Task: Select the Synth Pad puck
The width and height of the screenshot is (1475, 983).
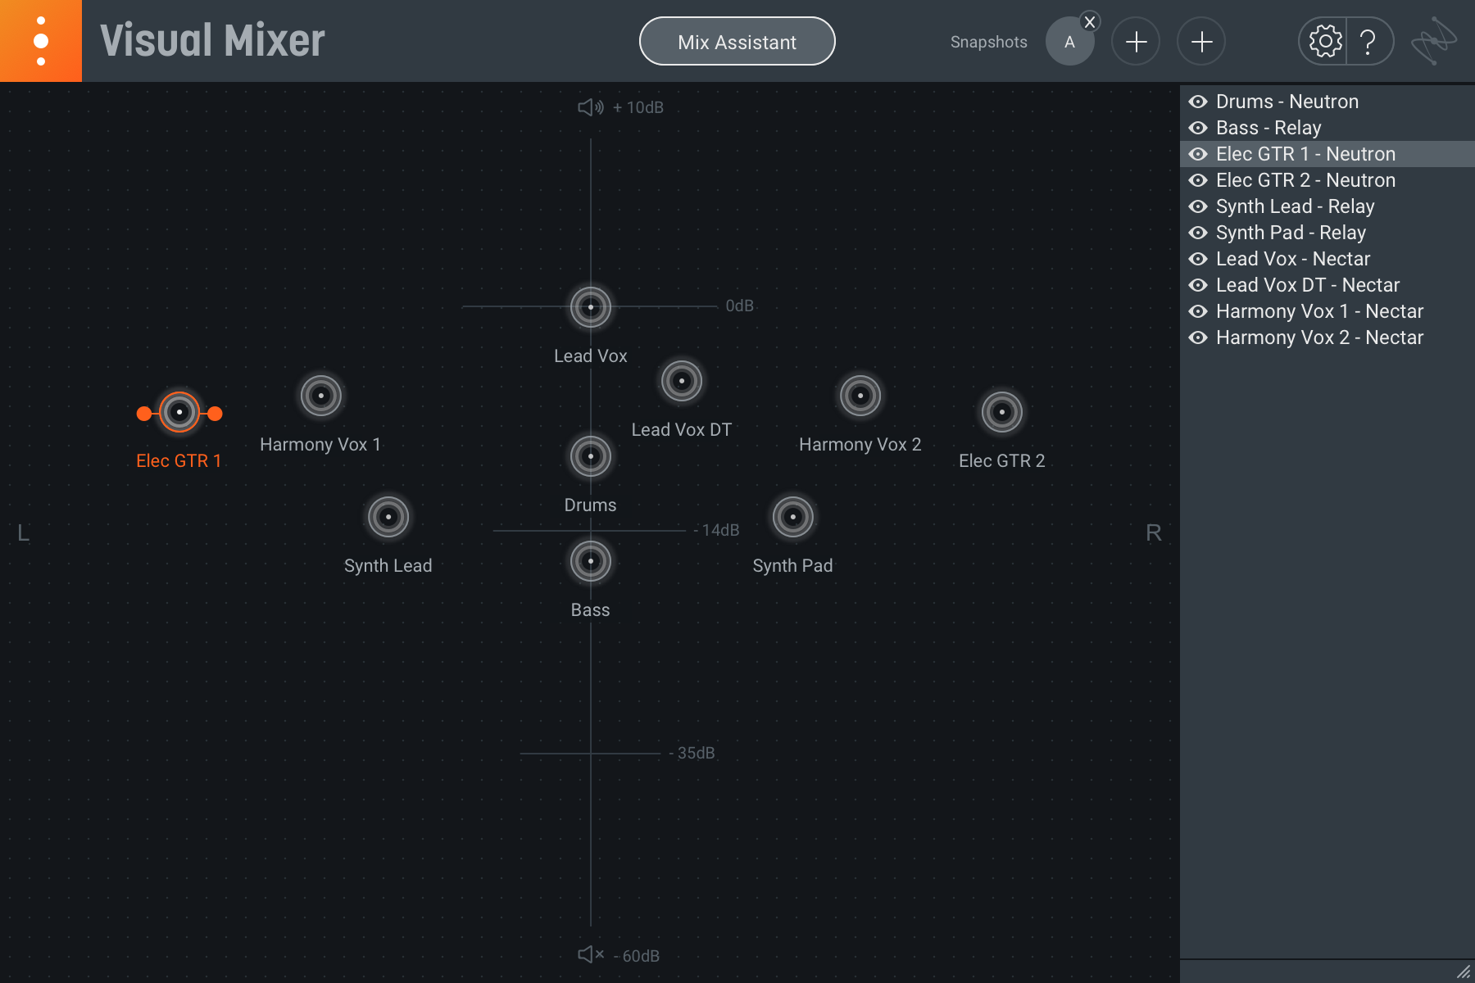Action: [792, 516]
